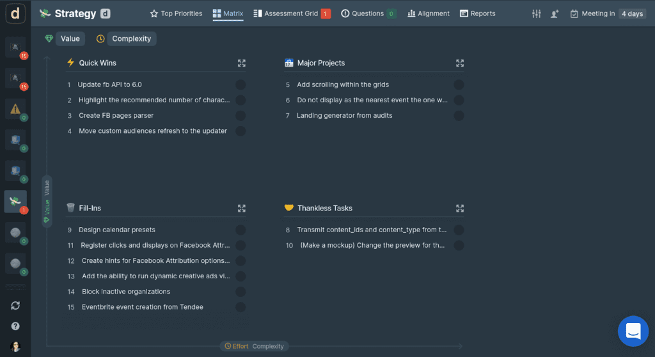
Task: Open the chat support bubble
Action: tap(633, 331)
